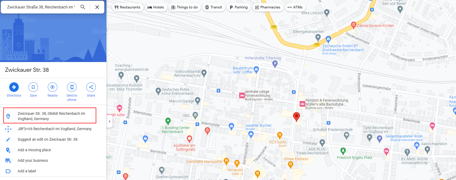456x180 pixels.
Task: Share this location
Action: point(91,87)
